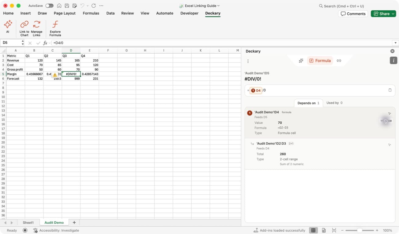The height and width of the screenshot is (234, 399).
Task: Expand the Share button dropdown arrow
Action: pos(393,14)
